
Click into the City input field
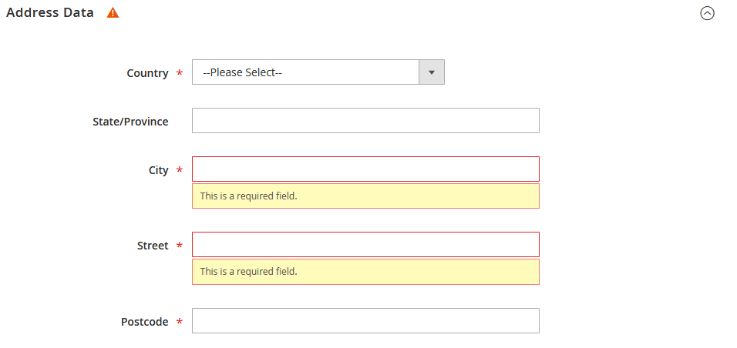click(365, 169)
